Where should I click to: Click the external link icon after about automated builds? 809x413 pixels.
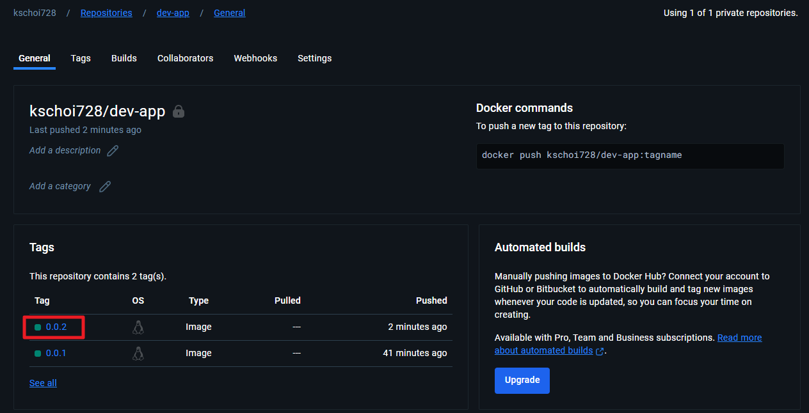coord(600,351)
